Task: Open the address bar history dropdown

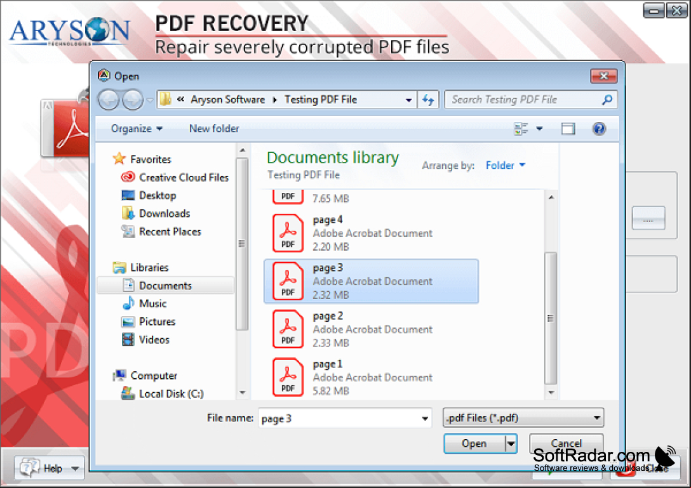Action: 408,100
